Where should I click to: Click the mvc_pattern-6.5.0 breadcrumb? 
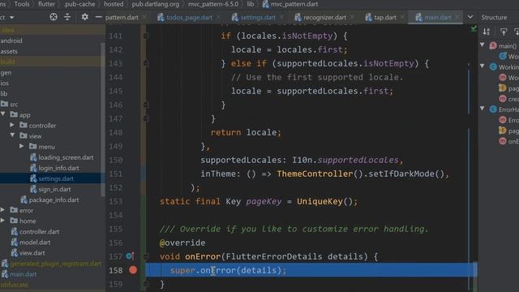[x=213, y=4]
